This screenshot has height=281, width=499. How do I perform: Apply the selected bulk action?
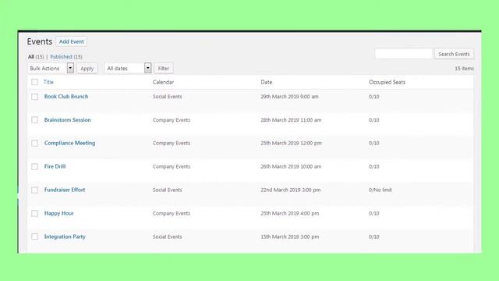(x=87, y=69)
